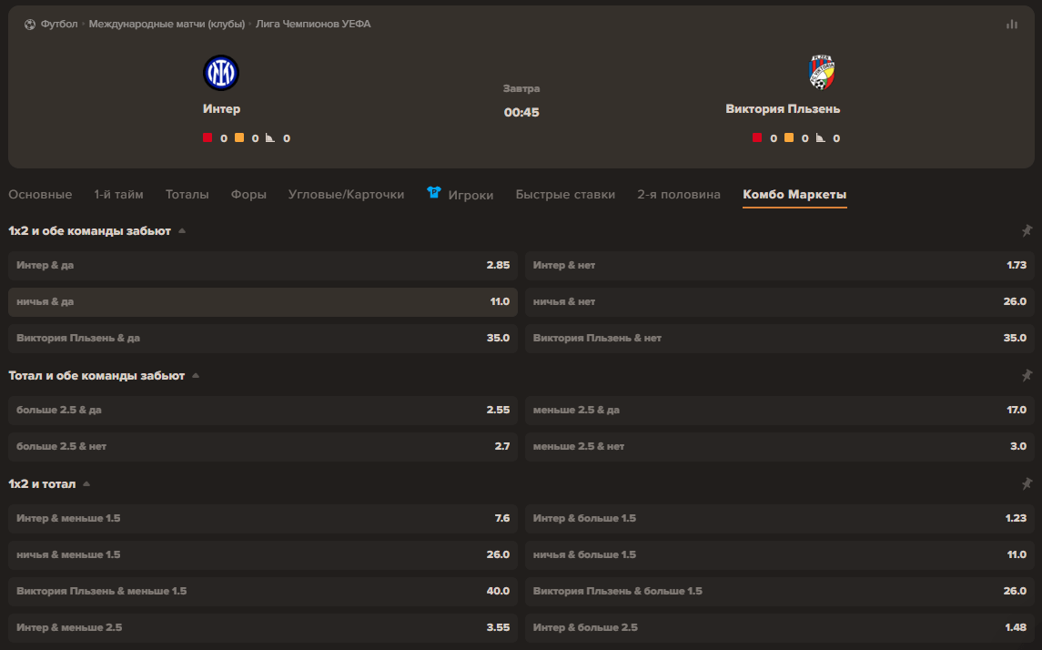
Task: Pin the '1x2 и тотал' market
Action: pyautogui.click(x=1027, y=483)
